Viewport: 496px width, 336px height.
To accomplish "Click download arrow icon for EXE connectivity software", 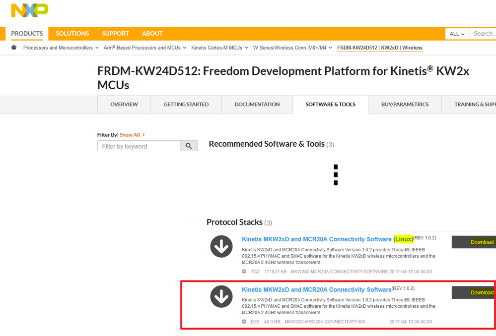I will (x=221, y=296).
